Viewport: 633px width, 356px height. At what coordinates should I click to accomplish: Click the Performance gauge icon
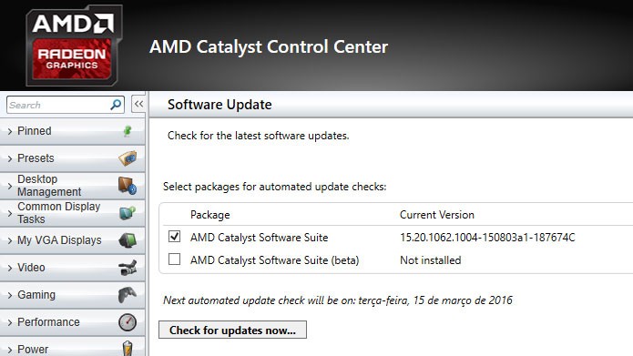128,322
